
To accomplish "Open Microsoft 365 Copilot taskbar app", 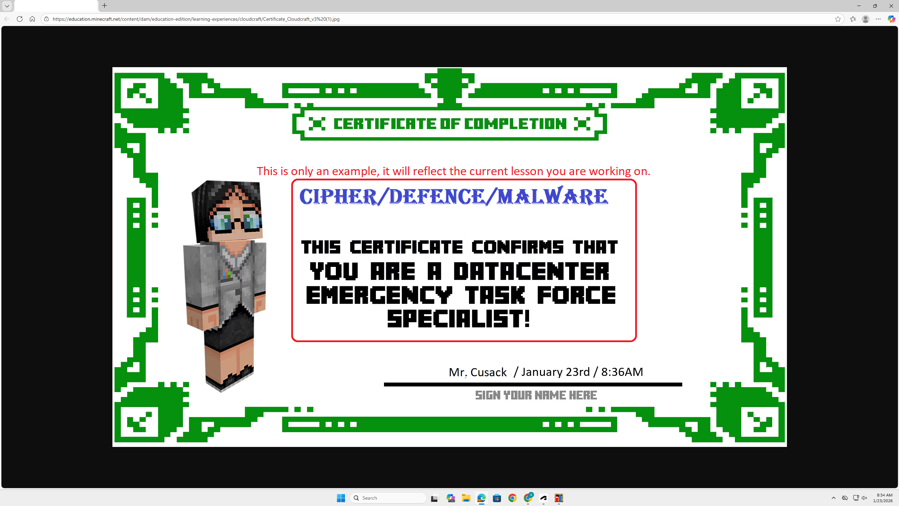I will [450, 498].
